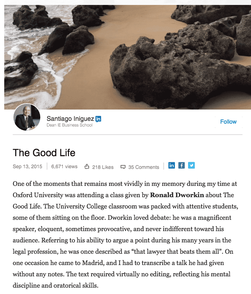View the 35 Comments link
The image size is (251, 294).
[x=144, y=167]
